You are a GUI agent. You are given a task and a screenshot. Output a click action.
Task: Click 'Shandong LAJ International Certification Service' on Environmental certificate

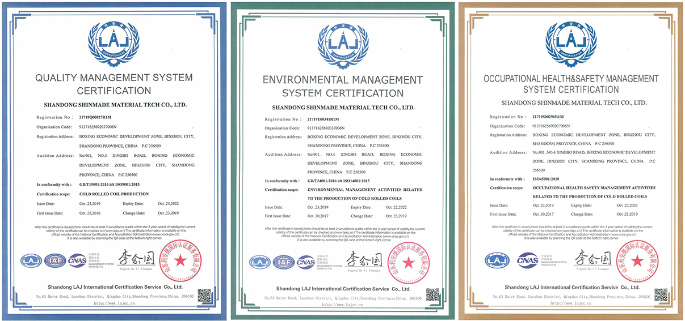[x=343, y=289]
